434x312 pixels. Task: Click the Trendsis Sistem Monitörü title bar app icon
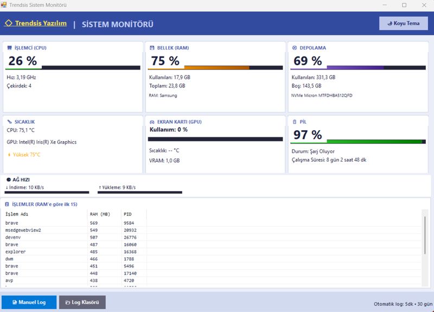(x=4, y=5)
